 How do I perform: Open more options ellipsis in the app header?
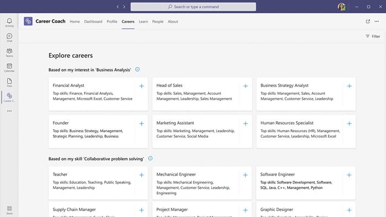tap(377, 21)
